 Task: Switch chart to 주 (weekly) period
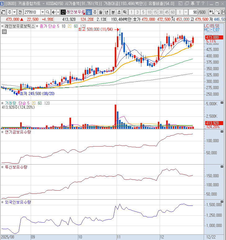95,12
